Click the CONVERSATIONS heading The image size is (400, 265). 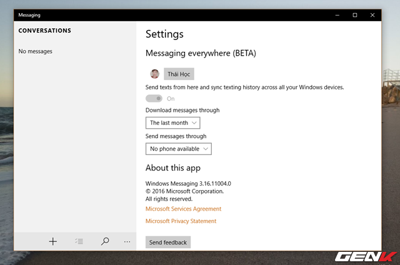tap(44, 31)
